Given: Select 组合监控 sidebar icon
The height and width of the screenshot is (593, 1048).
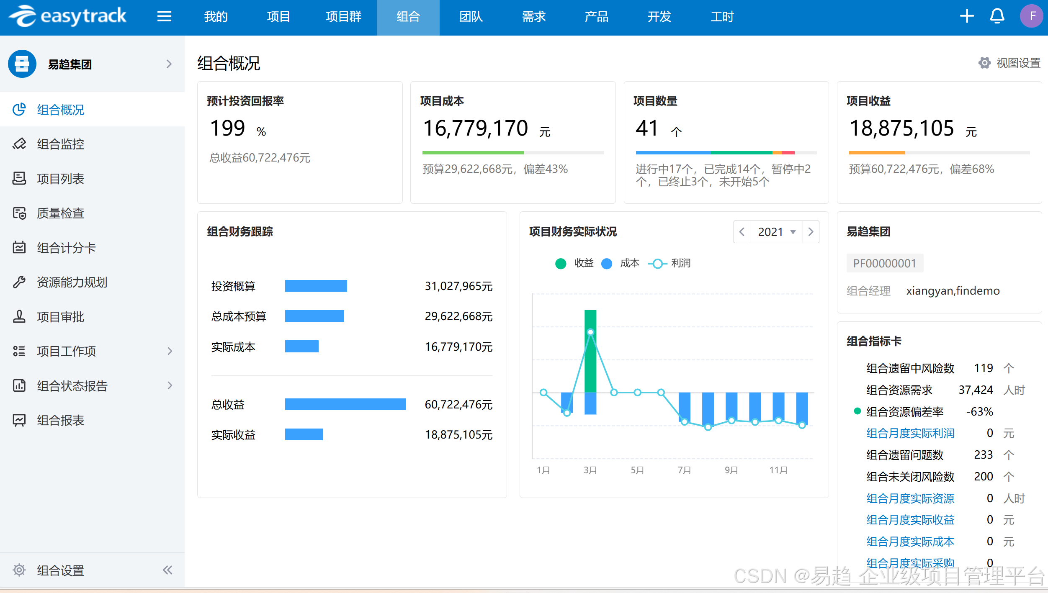Looking at the screenshot, I should tap(19, 144).
